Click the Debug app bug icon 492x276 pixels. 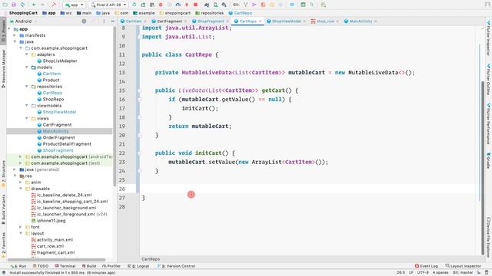(161, 5)
